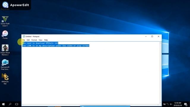Open the Notepad Format menu

[34, 40]
